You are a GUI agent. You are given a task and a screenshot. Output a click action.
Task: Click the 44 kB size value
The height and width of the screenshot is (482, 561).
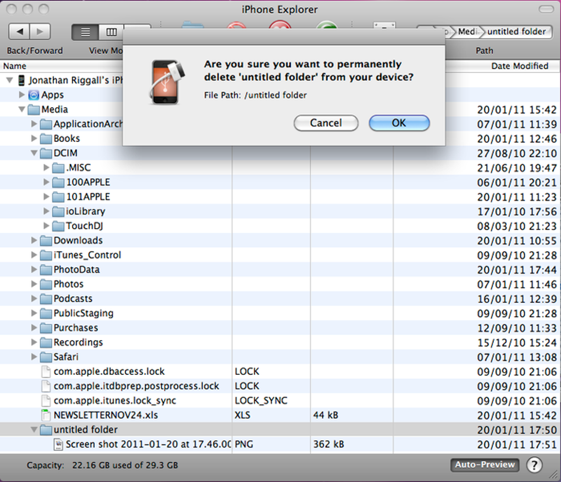pos(325,415)
